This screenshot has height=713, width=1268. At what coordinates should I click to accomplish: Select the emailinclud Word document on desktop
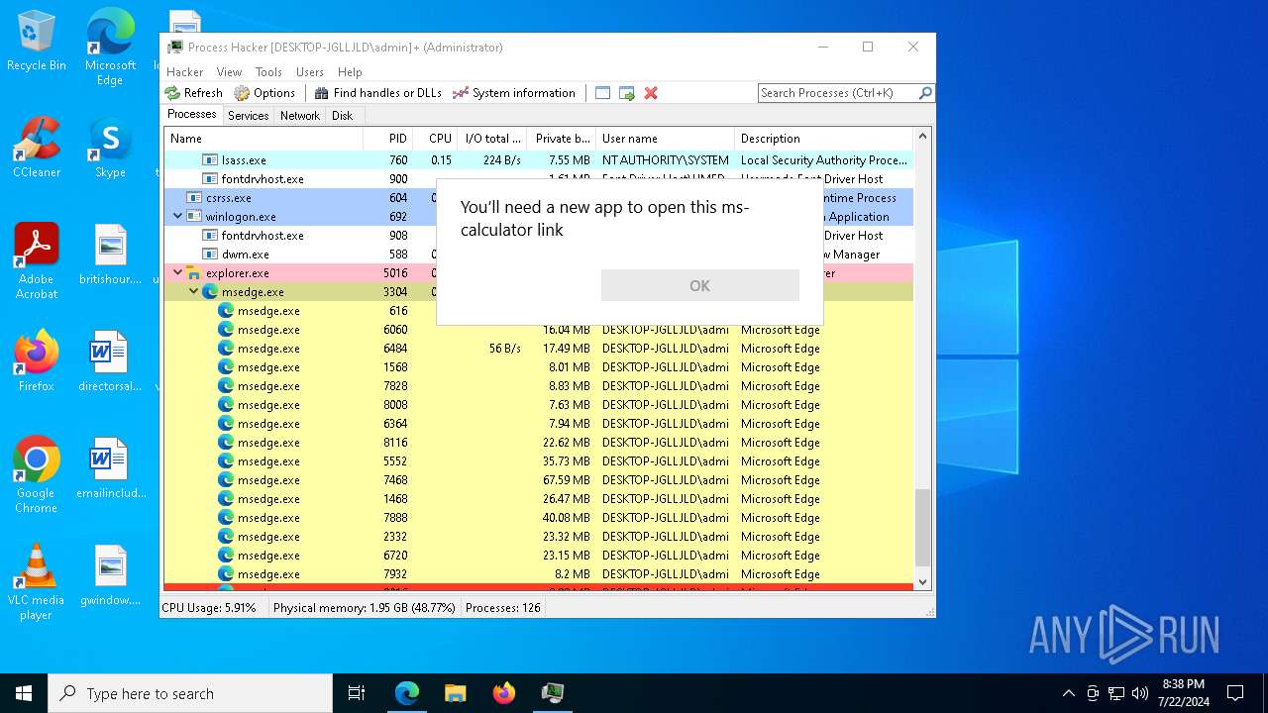point(110,468)
